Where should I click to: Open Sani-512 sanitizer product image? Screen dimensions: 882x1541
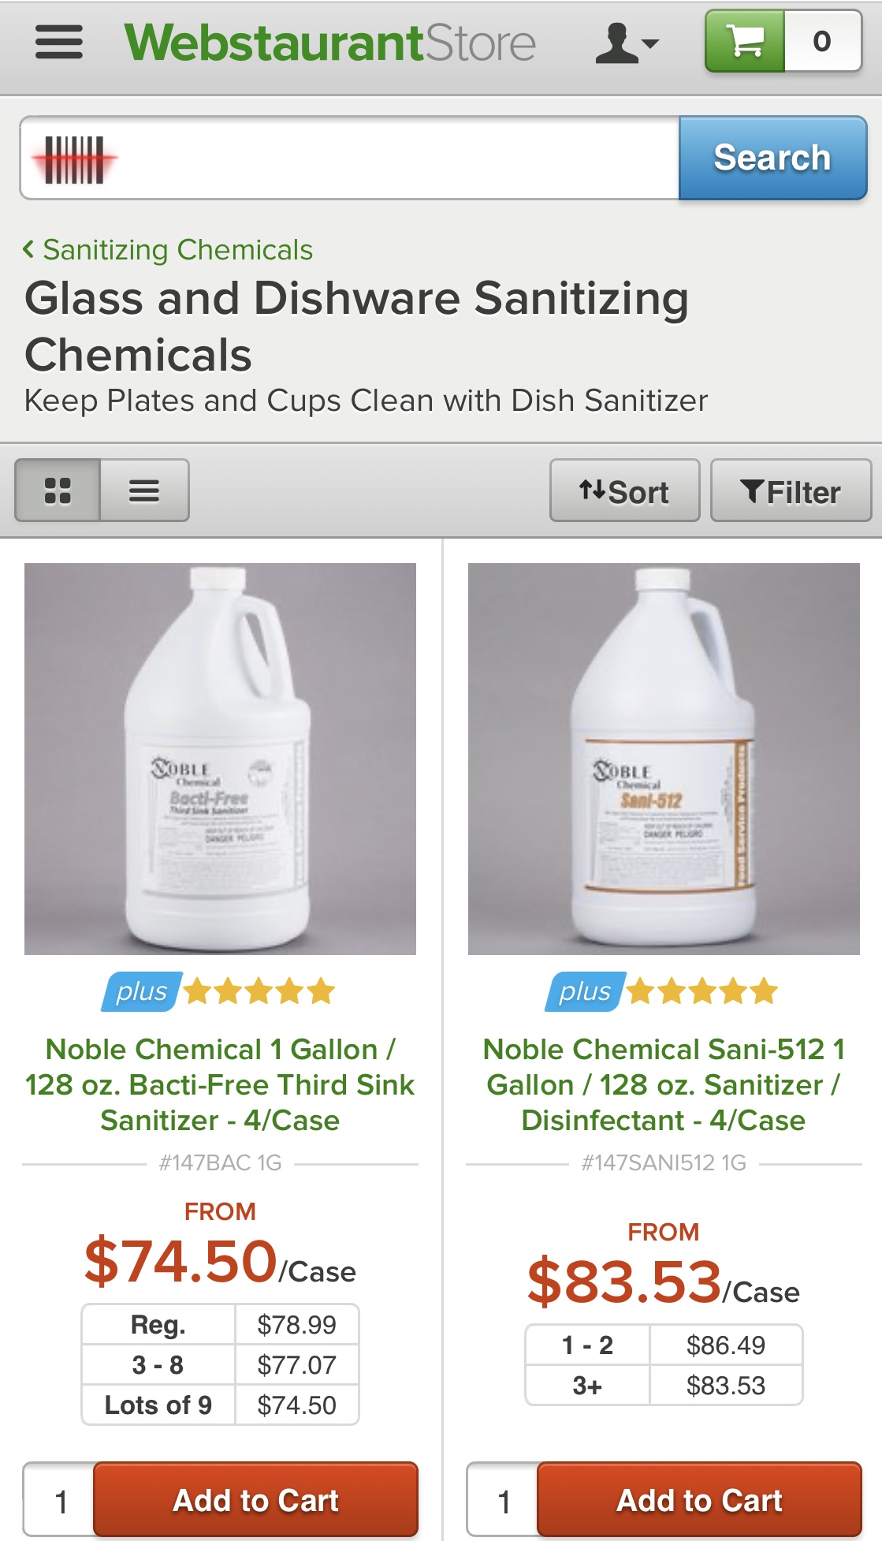(664, 759)
